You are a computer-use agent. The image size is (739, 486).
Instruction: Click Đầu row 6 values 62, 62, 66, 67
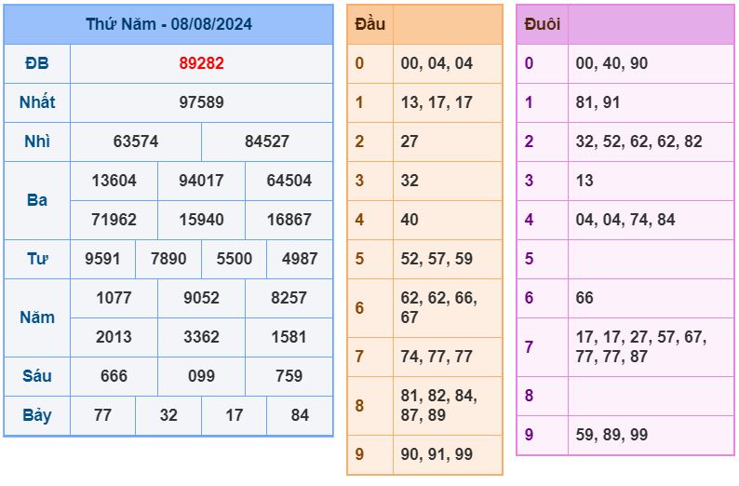point(438,308)
